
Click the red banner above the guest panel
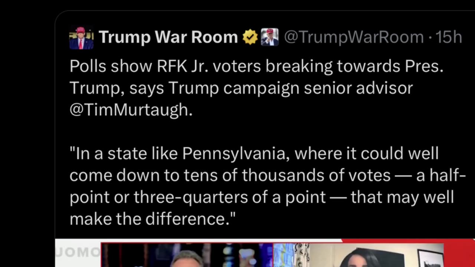click(408, 241)
